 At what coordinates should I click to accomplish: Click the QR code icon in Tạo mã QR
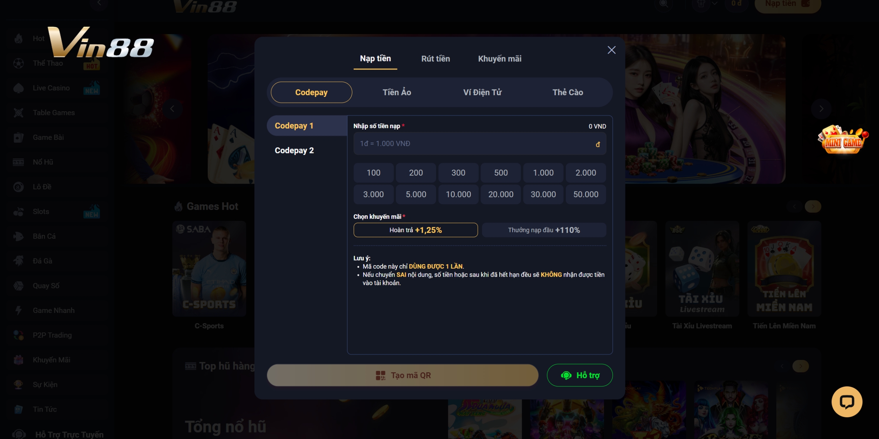[x=380, y=375]
